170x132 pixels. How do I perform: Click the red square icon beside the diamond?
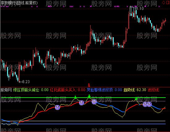pyautogui.click(x=168, y=2)
